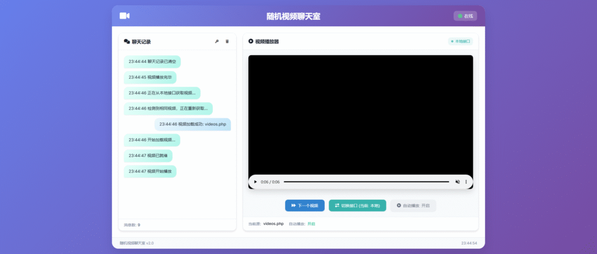Click the video camera logo icon
Screen dimensions: 597x254
[x=125, y=16]
